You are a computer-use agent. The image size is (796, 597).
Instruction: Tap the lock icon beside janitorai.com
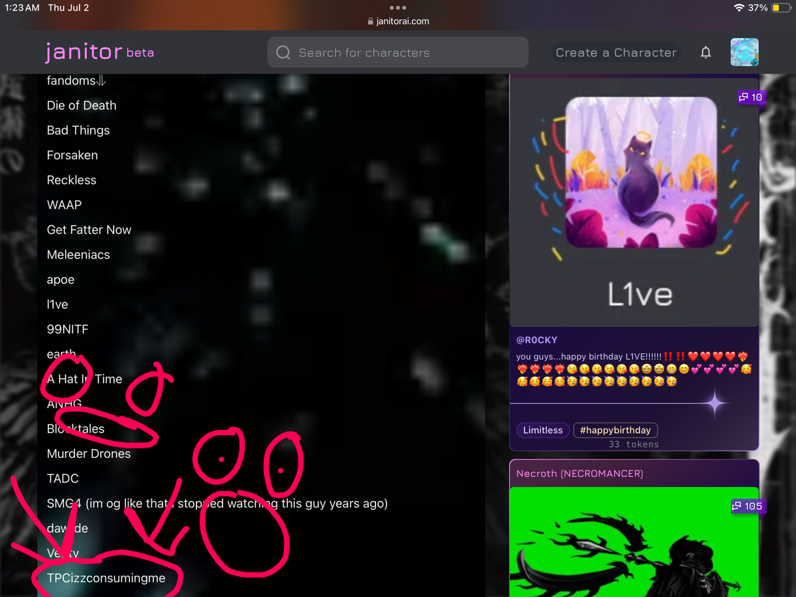pos(371,21)
